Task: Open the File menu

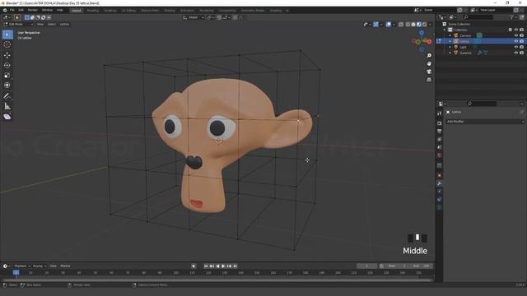Action: [12, 11]
